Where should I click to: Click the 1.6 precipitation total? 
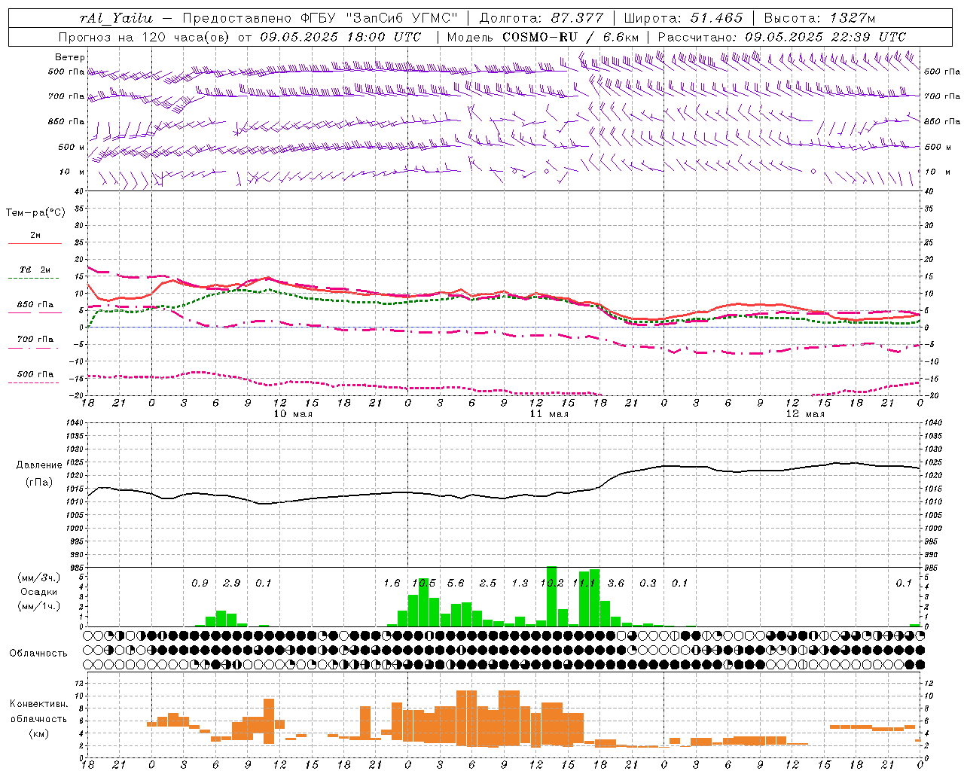pos(392,584)
